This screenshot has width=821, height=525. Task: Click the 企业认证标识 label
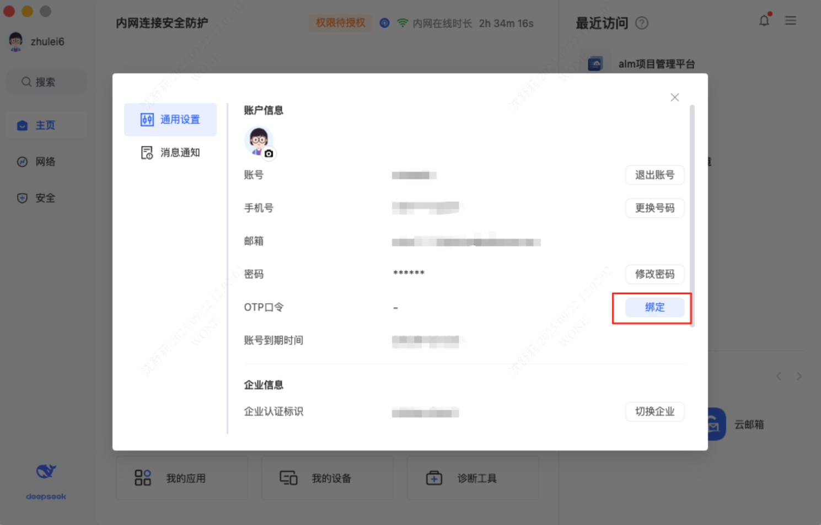point(273,411)
